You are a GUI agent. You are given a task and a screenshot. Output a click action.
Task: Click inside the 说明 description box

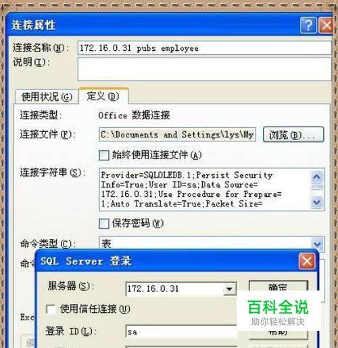pos(204,69)
